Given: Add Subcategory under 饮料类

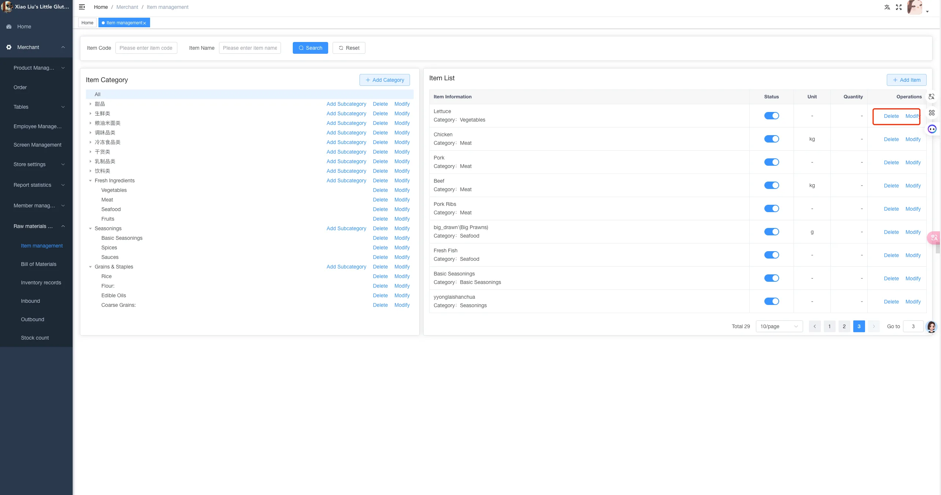Looking at the screenshot, I should (x=346, y=171).
